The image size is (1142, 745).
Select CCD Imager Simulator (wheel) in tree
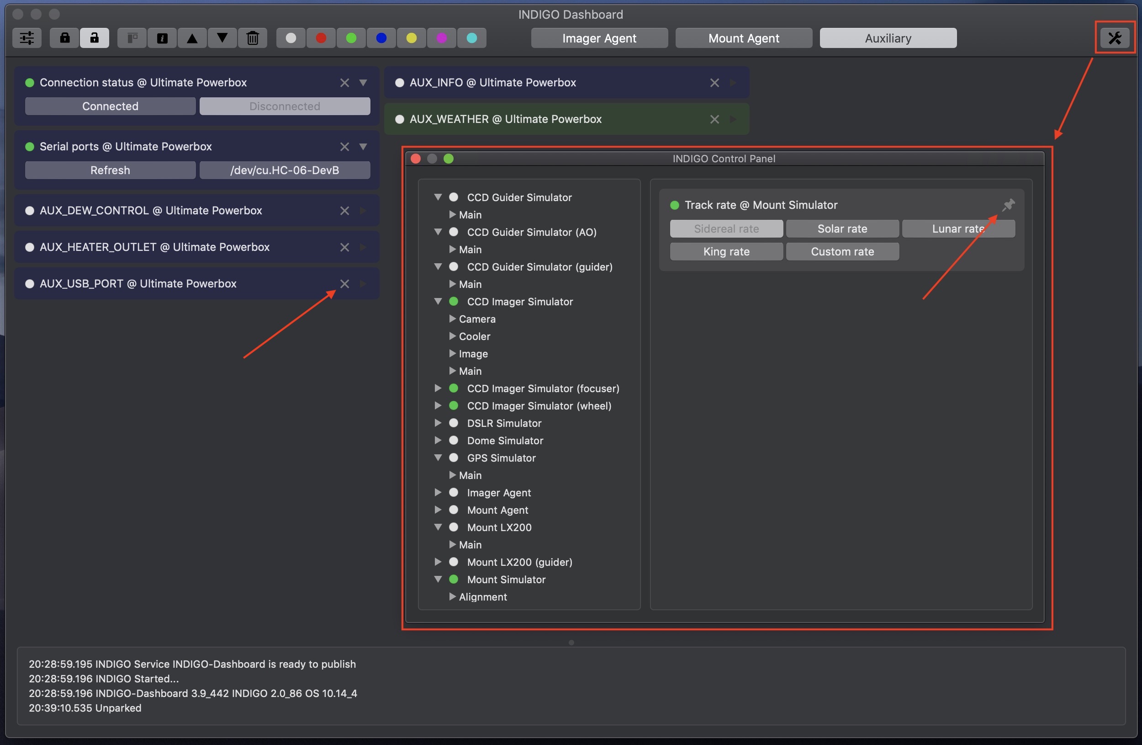click(539, 405)
